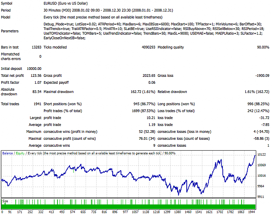Screen dimensions: 272x214
Task: Click the Profit trades value 1699 (87.53%)
Action: coord(144,111)
